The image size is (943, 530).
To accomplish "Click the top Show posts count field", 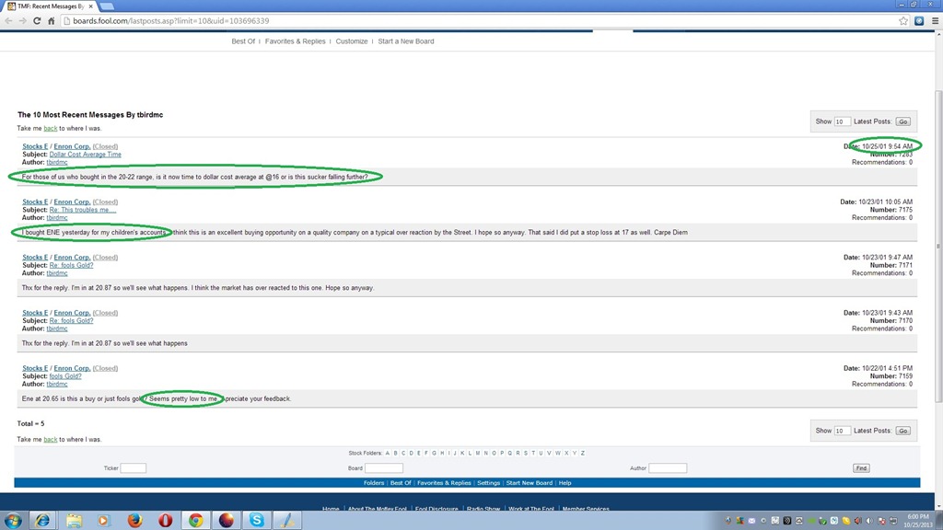I will [x=842, y=121].
